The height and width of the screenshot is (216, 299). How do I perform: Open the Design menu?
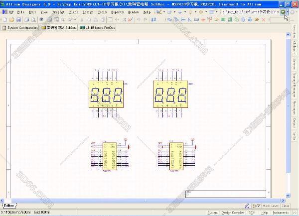[88, 11]
